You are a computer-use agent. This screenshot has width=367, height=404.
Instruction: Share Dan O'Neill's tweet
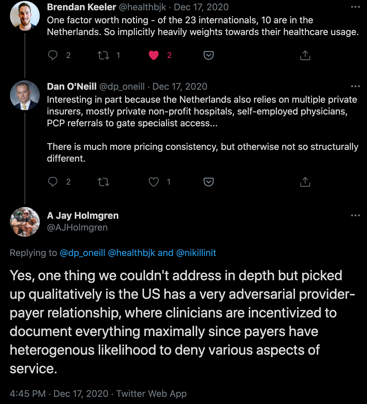305,182
